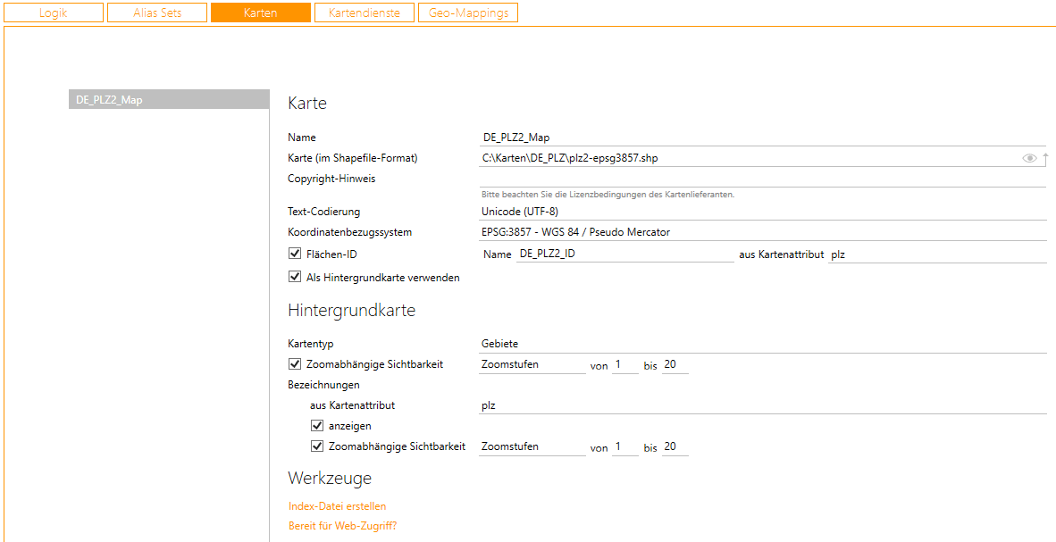
Task: Switch to the Logik tab
Action: (x=54, y=13)
